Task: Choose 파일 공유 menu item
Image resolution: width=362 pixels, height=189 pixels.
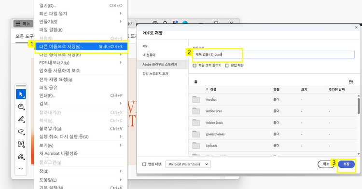Action: pos(81,88)
